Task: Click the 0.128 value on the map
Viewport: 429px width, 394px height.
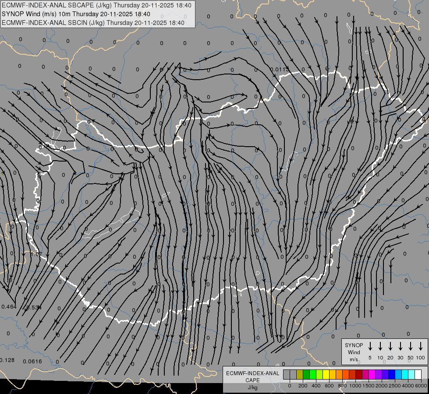Action: click(7, 360)
